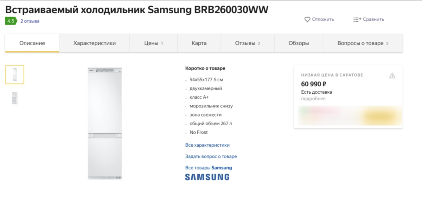This screenshot has height=207, width=422.
Task: Click the Samsung brand logo
Action: pos(207,177)
